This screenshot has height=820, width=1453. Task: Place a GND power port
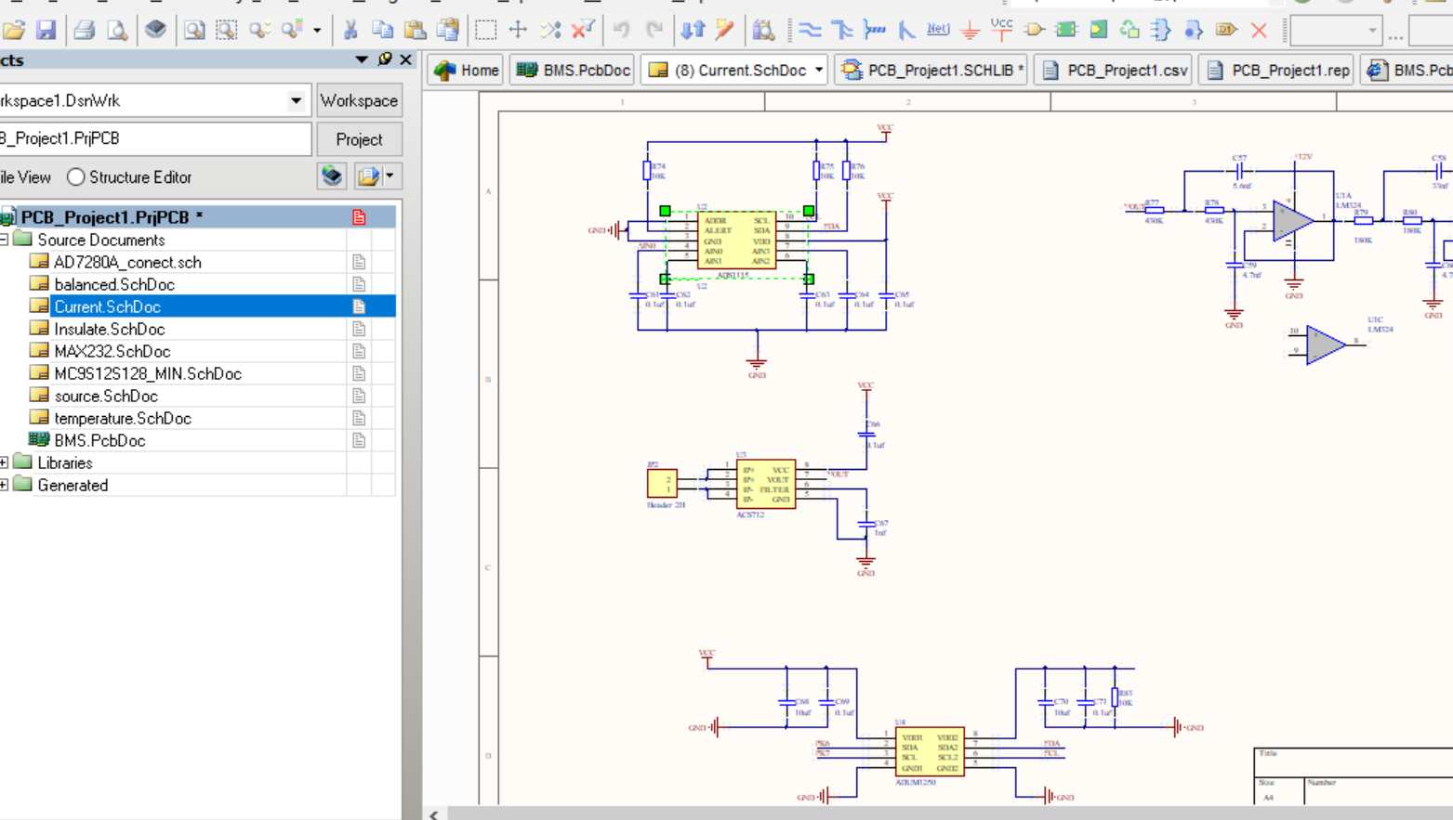pyautogui.click(x=970, y=32)
